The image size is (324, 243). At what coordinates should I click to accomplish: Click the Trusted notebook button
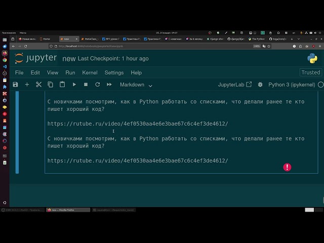click(311, 72)
